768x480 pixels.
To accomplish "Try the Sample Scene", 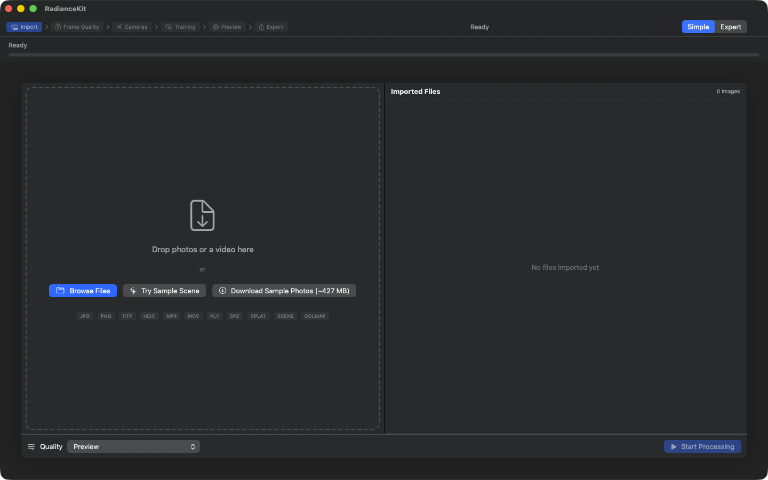I will tap(164, 291).
